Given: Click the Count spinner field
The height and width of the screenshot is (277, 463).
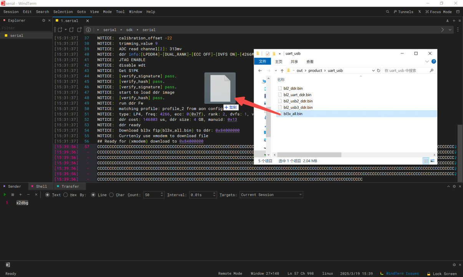Looking at the screenshot, I should pyautogui.click(x=154, y=195).
